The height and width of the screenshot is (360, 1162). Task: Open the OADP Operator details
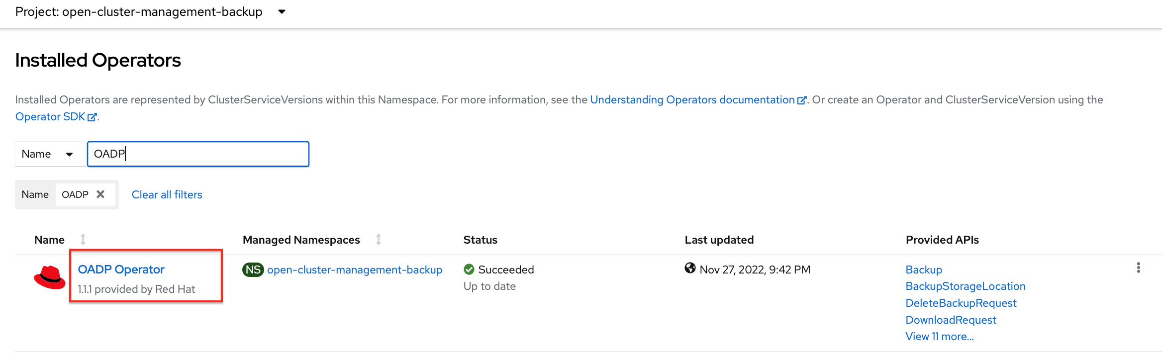[121, 270]
